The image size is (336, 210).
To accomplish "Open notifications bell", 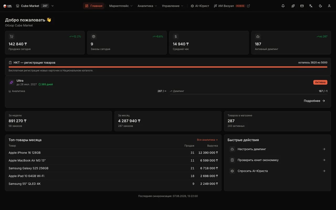I will click(283, 6).
